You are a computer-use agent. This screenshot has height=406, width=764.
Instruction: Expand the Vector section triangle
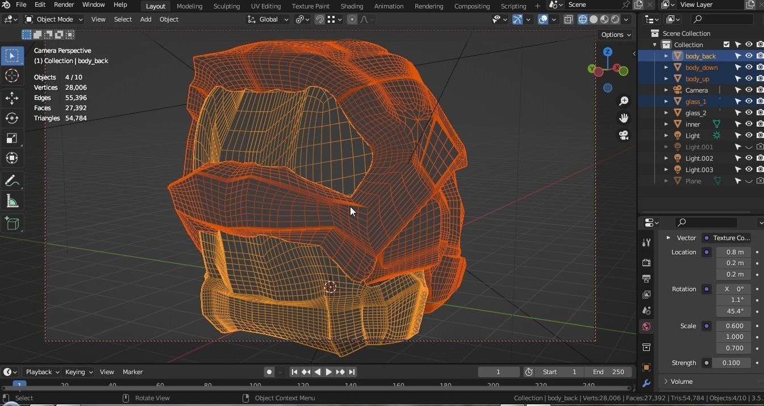coord(668,238)
